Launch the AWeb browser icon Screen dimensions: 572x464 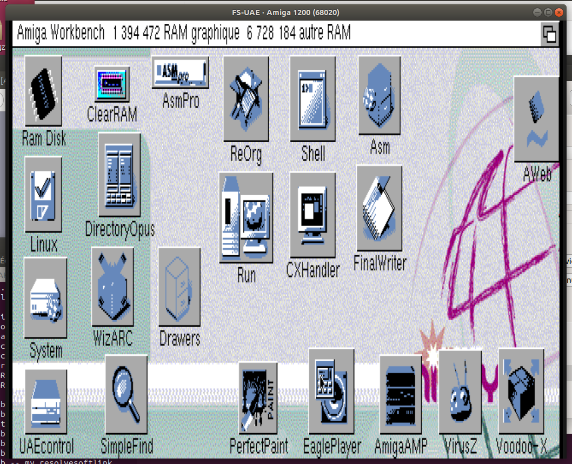click(x=536, y=119)
